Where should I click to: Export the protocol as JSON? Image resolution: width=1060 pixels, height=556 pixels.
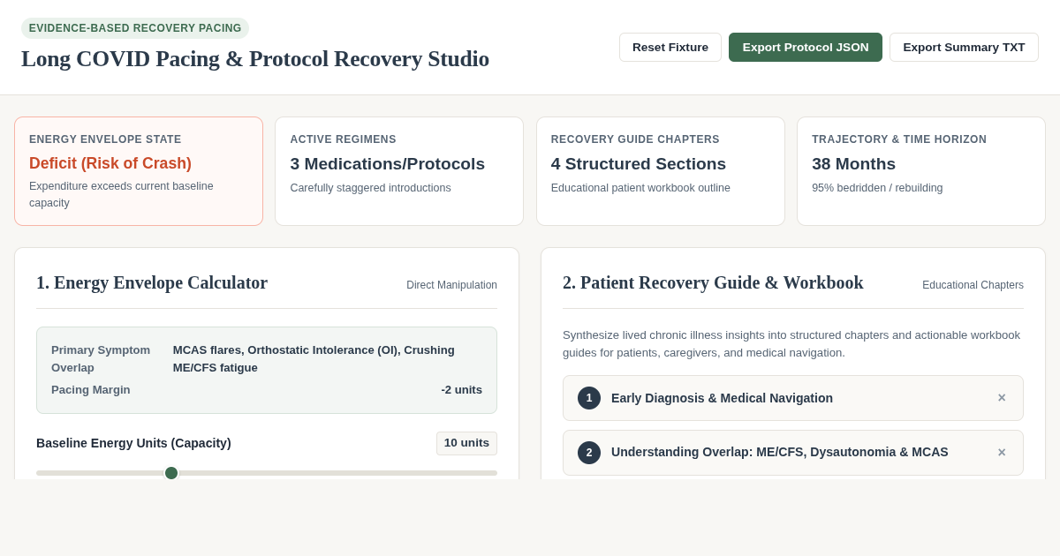(806, 48)
